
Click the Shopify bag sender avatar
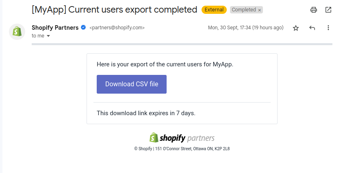coord(17,32)
